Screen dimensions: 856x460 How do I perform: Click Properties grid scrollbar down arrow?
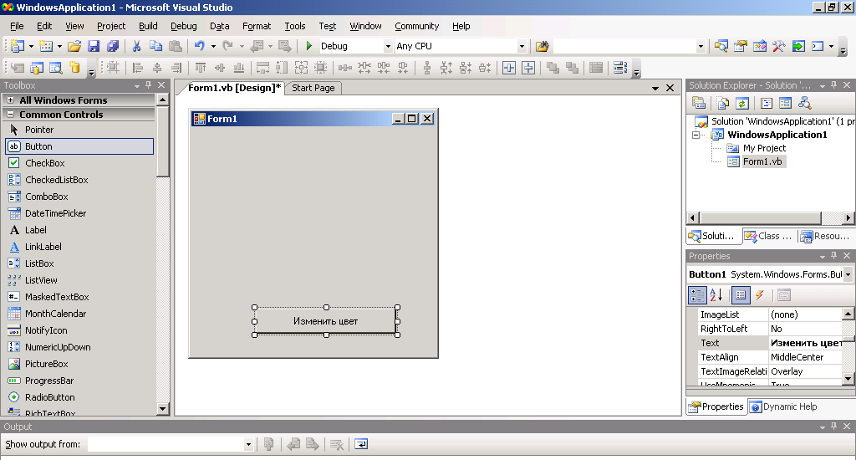[x=848, y=379]
